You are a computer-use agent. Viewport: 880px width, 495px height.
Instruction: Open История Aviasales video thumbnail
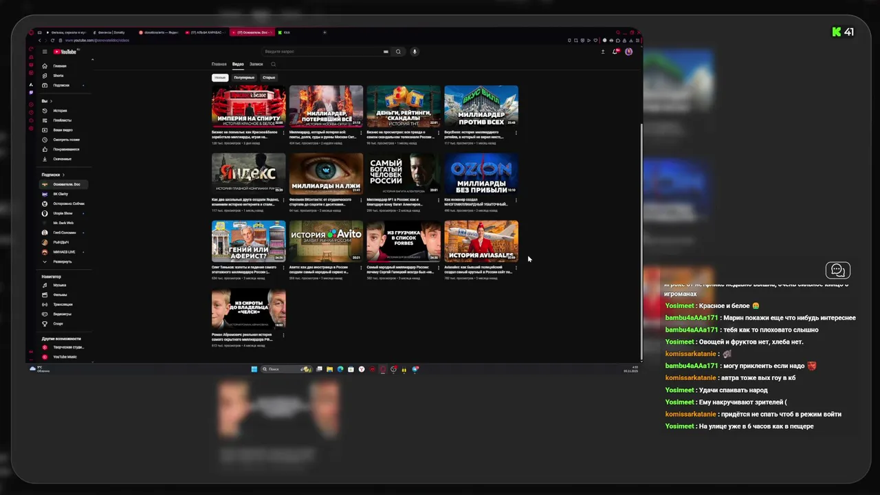(x=481, y=241)
